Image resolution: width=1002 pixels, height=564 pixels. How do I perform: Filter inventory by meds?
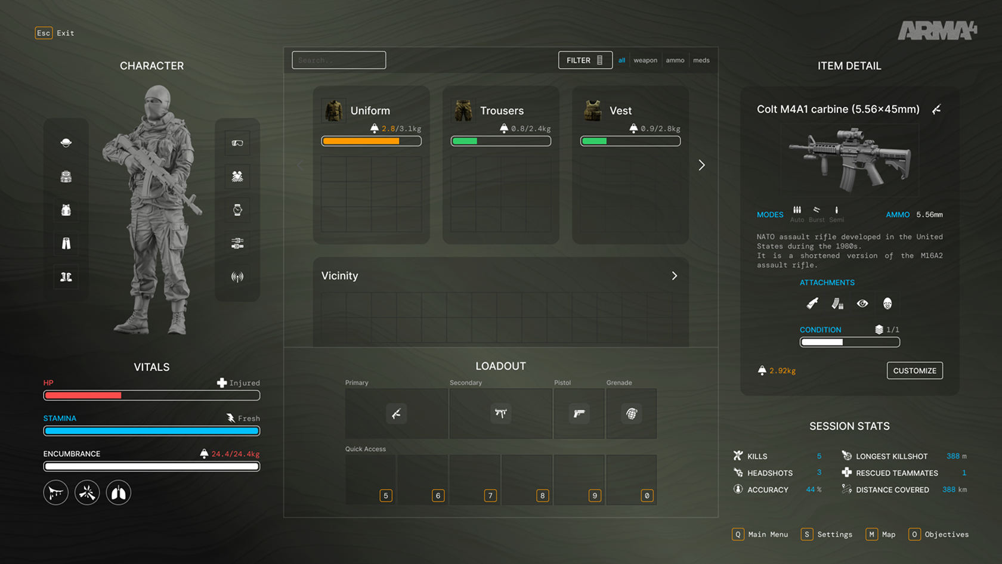click(x=701, y=60)
